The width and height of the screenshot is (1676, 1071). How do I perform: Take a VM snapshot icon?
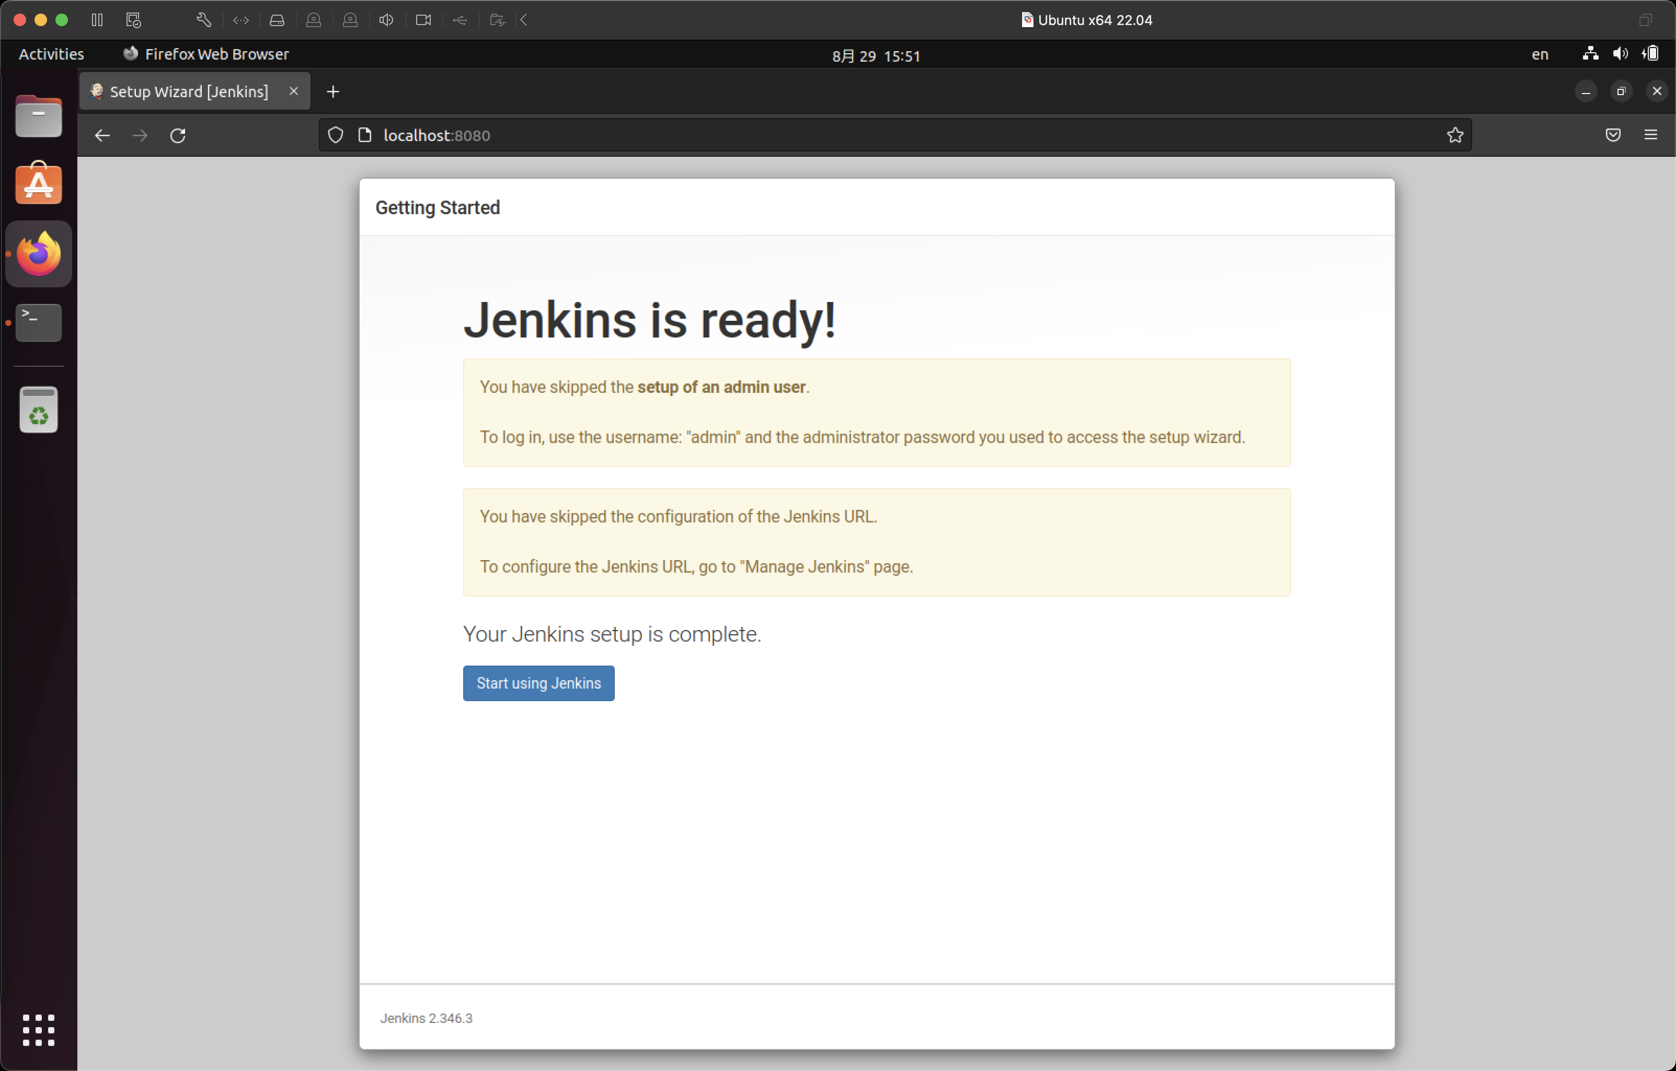tap(134, 20)
